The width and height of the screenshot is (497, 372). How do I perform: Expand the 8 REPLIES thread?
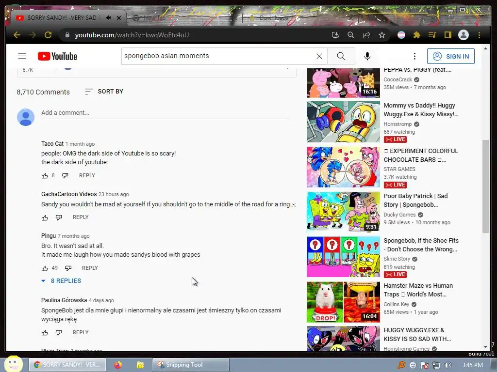click(61, 281)
